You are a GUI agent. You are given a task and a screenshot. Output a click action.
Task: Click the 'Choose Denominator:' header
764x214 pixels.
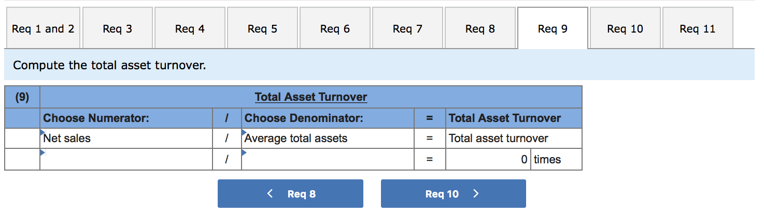pyautogui.click(x=304, y=118)
